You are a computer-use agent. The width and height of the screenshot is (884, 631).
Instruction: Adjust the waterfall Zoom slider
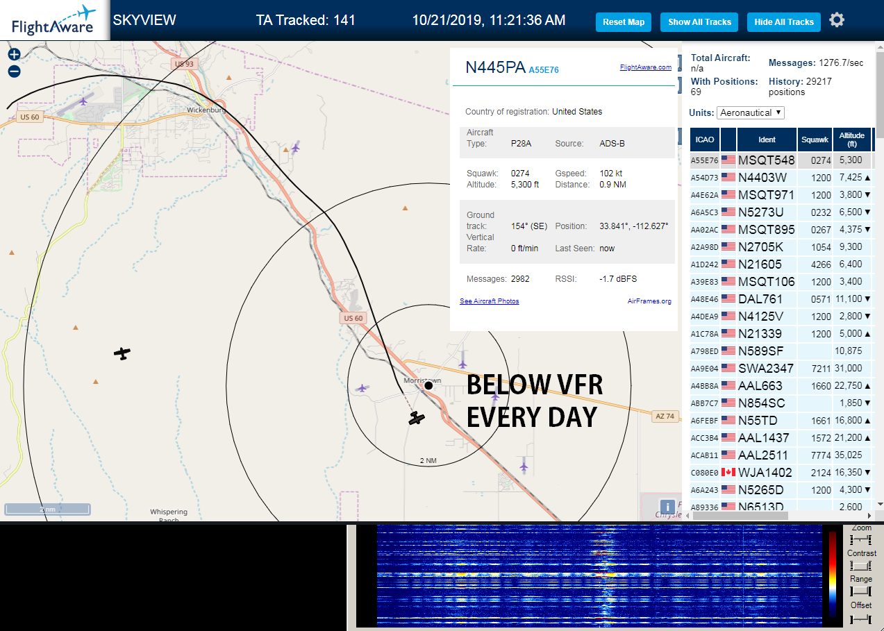point(860,539)
